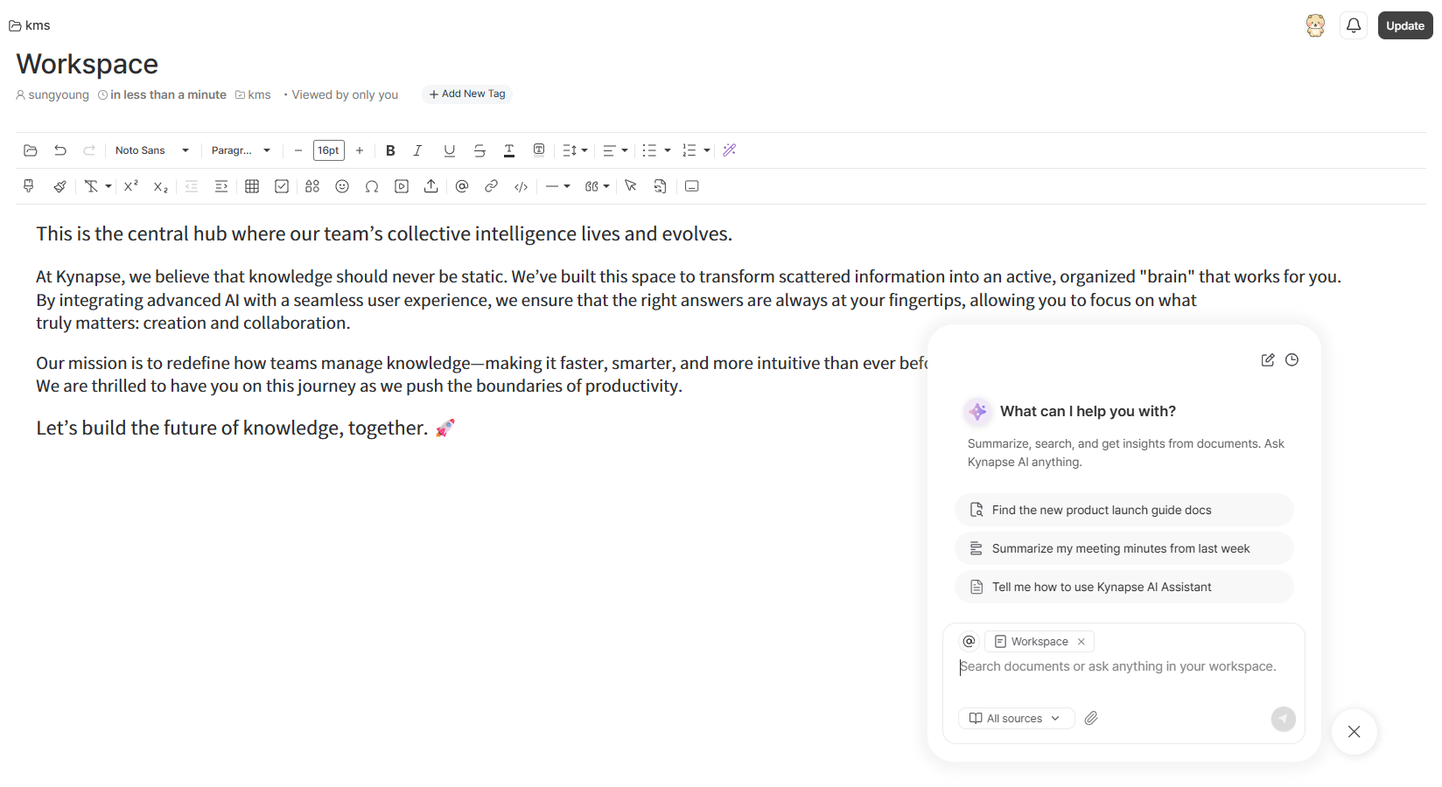Screen dimensions: 1442x787
Task: Close the AI assistant panel
Action: 1354,732
